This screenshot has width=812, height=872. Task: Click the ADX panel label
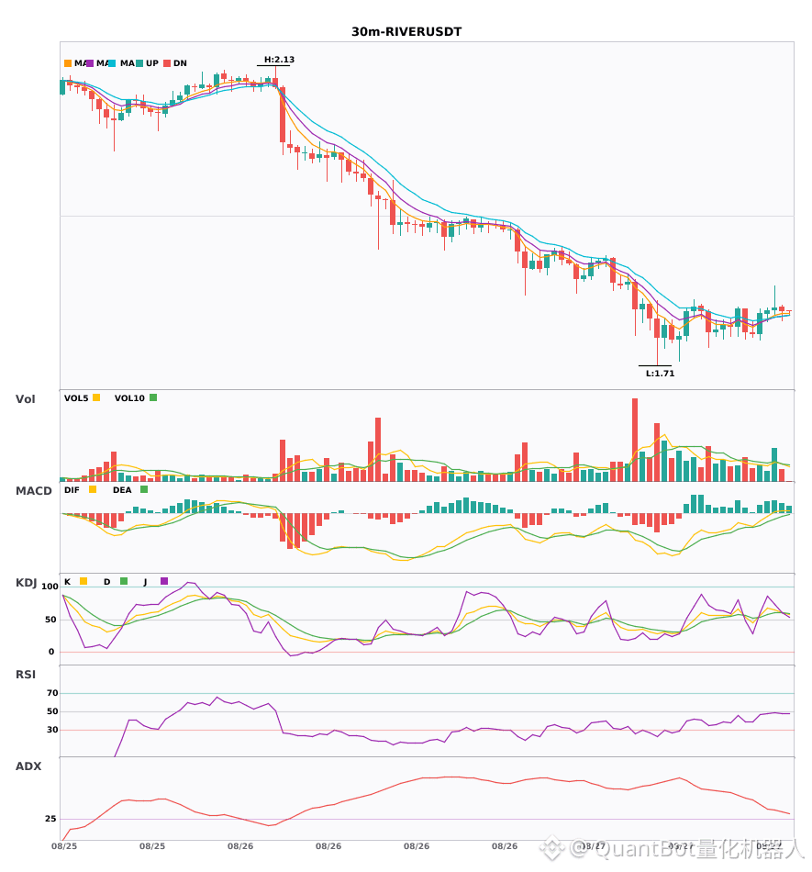pyautogui.click(x=28, y=766)
